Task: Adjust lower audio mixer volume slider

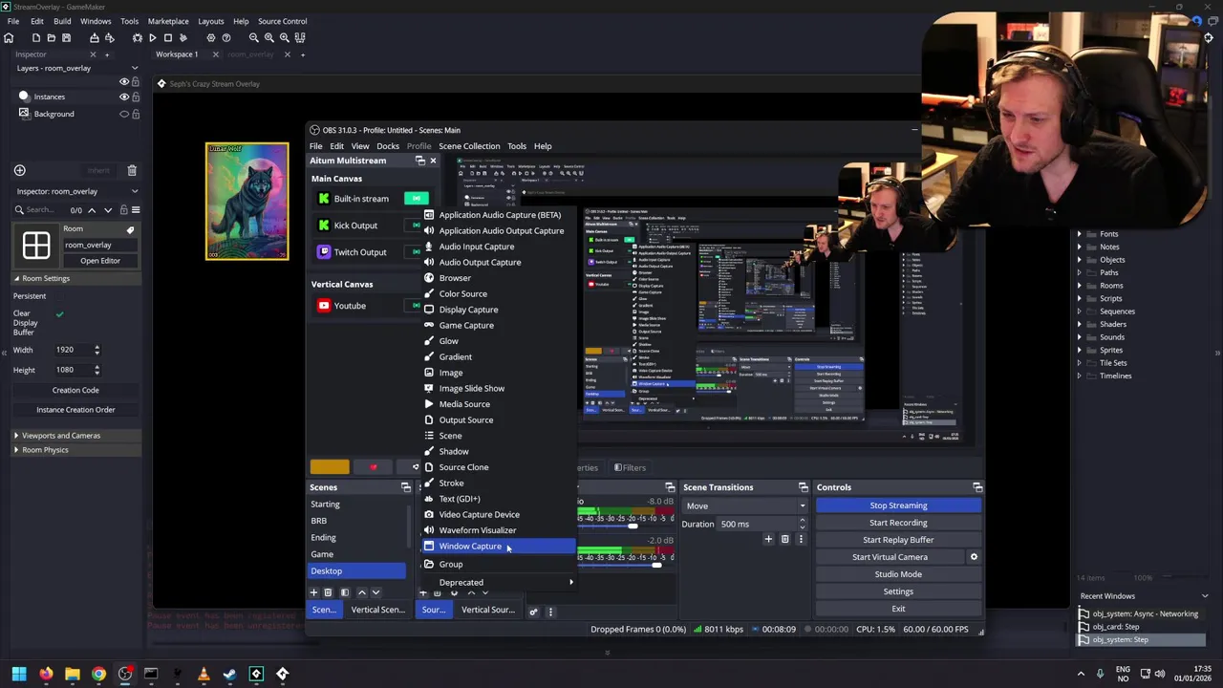Action: [656, 565]
